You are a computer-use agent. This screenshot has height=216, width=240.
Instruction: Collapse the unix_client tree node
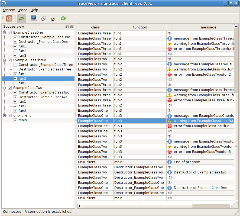click(x=5, y=115)
